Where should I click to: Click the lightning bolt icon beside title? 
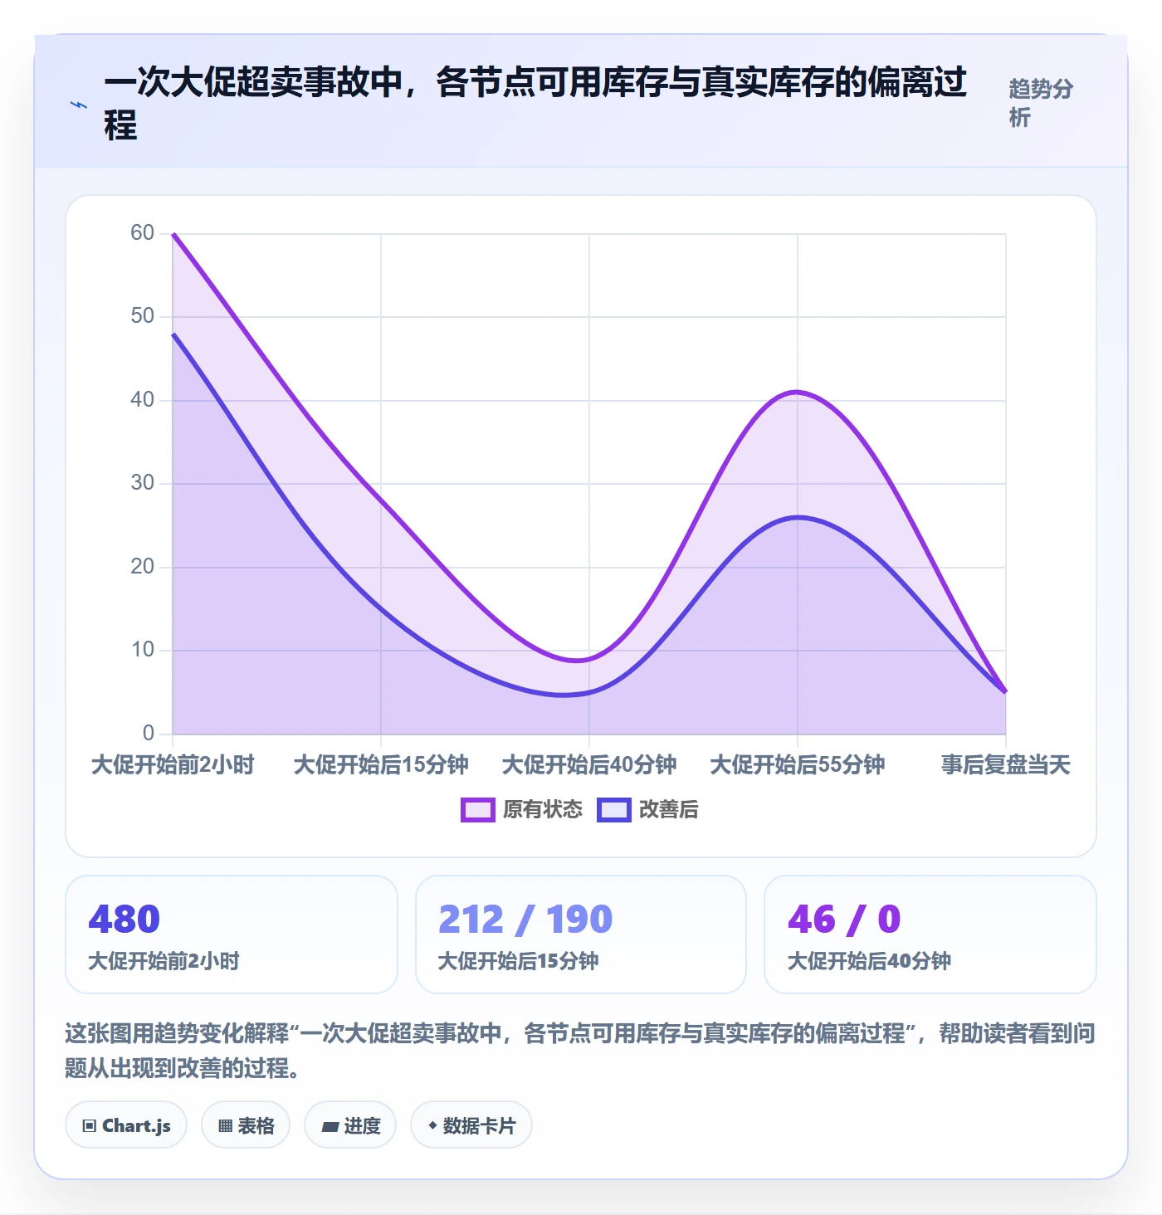coord(79,105)
